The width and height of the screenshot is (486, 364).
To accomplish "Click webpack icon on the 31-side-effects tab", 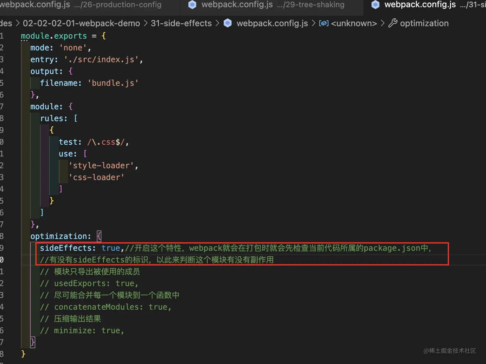I will point(376,5).
